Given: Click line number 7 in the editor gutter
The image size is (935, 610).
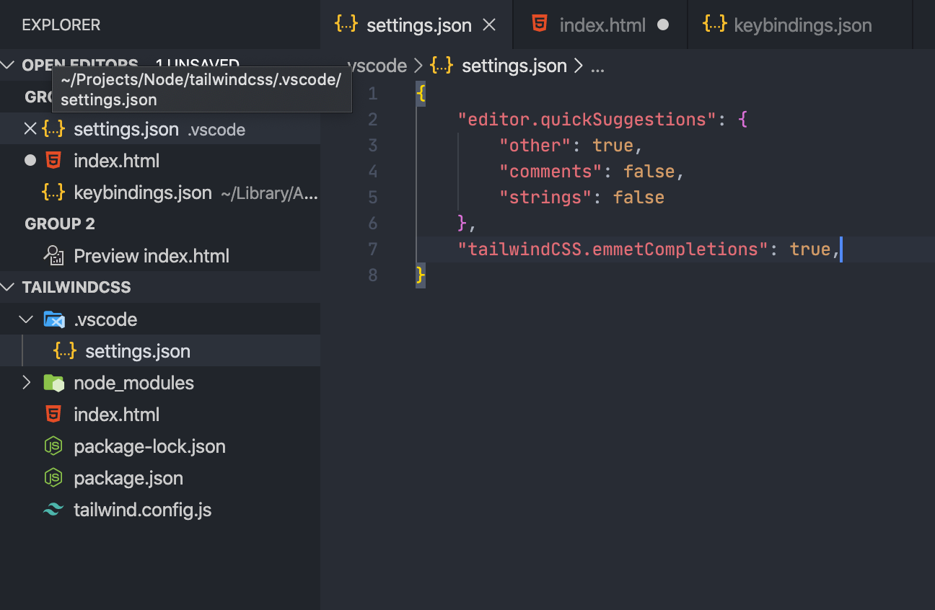Looking at the screenshot, I should [373, 249].
